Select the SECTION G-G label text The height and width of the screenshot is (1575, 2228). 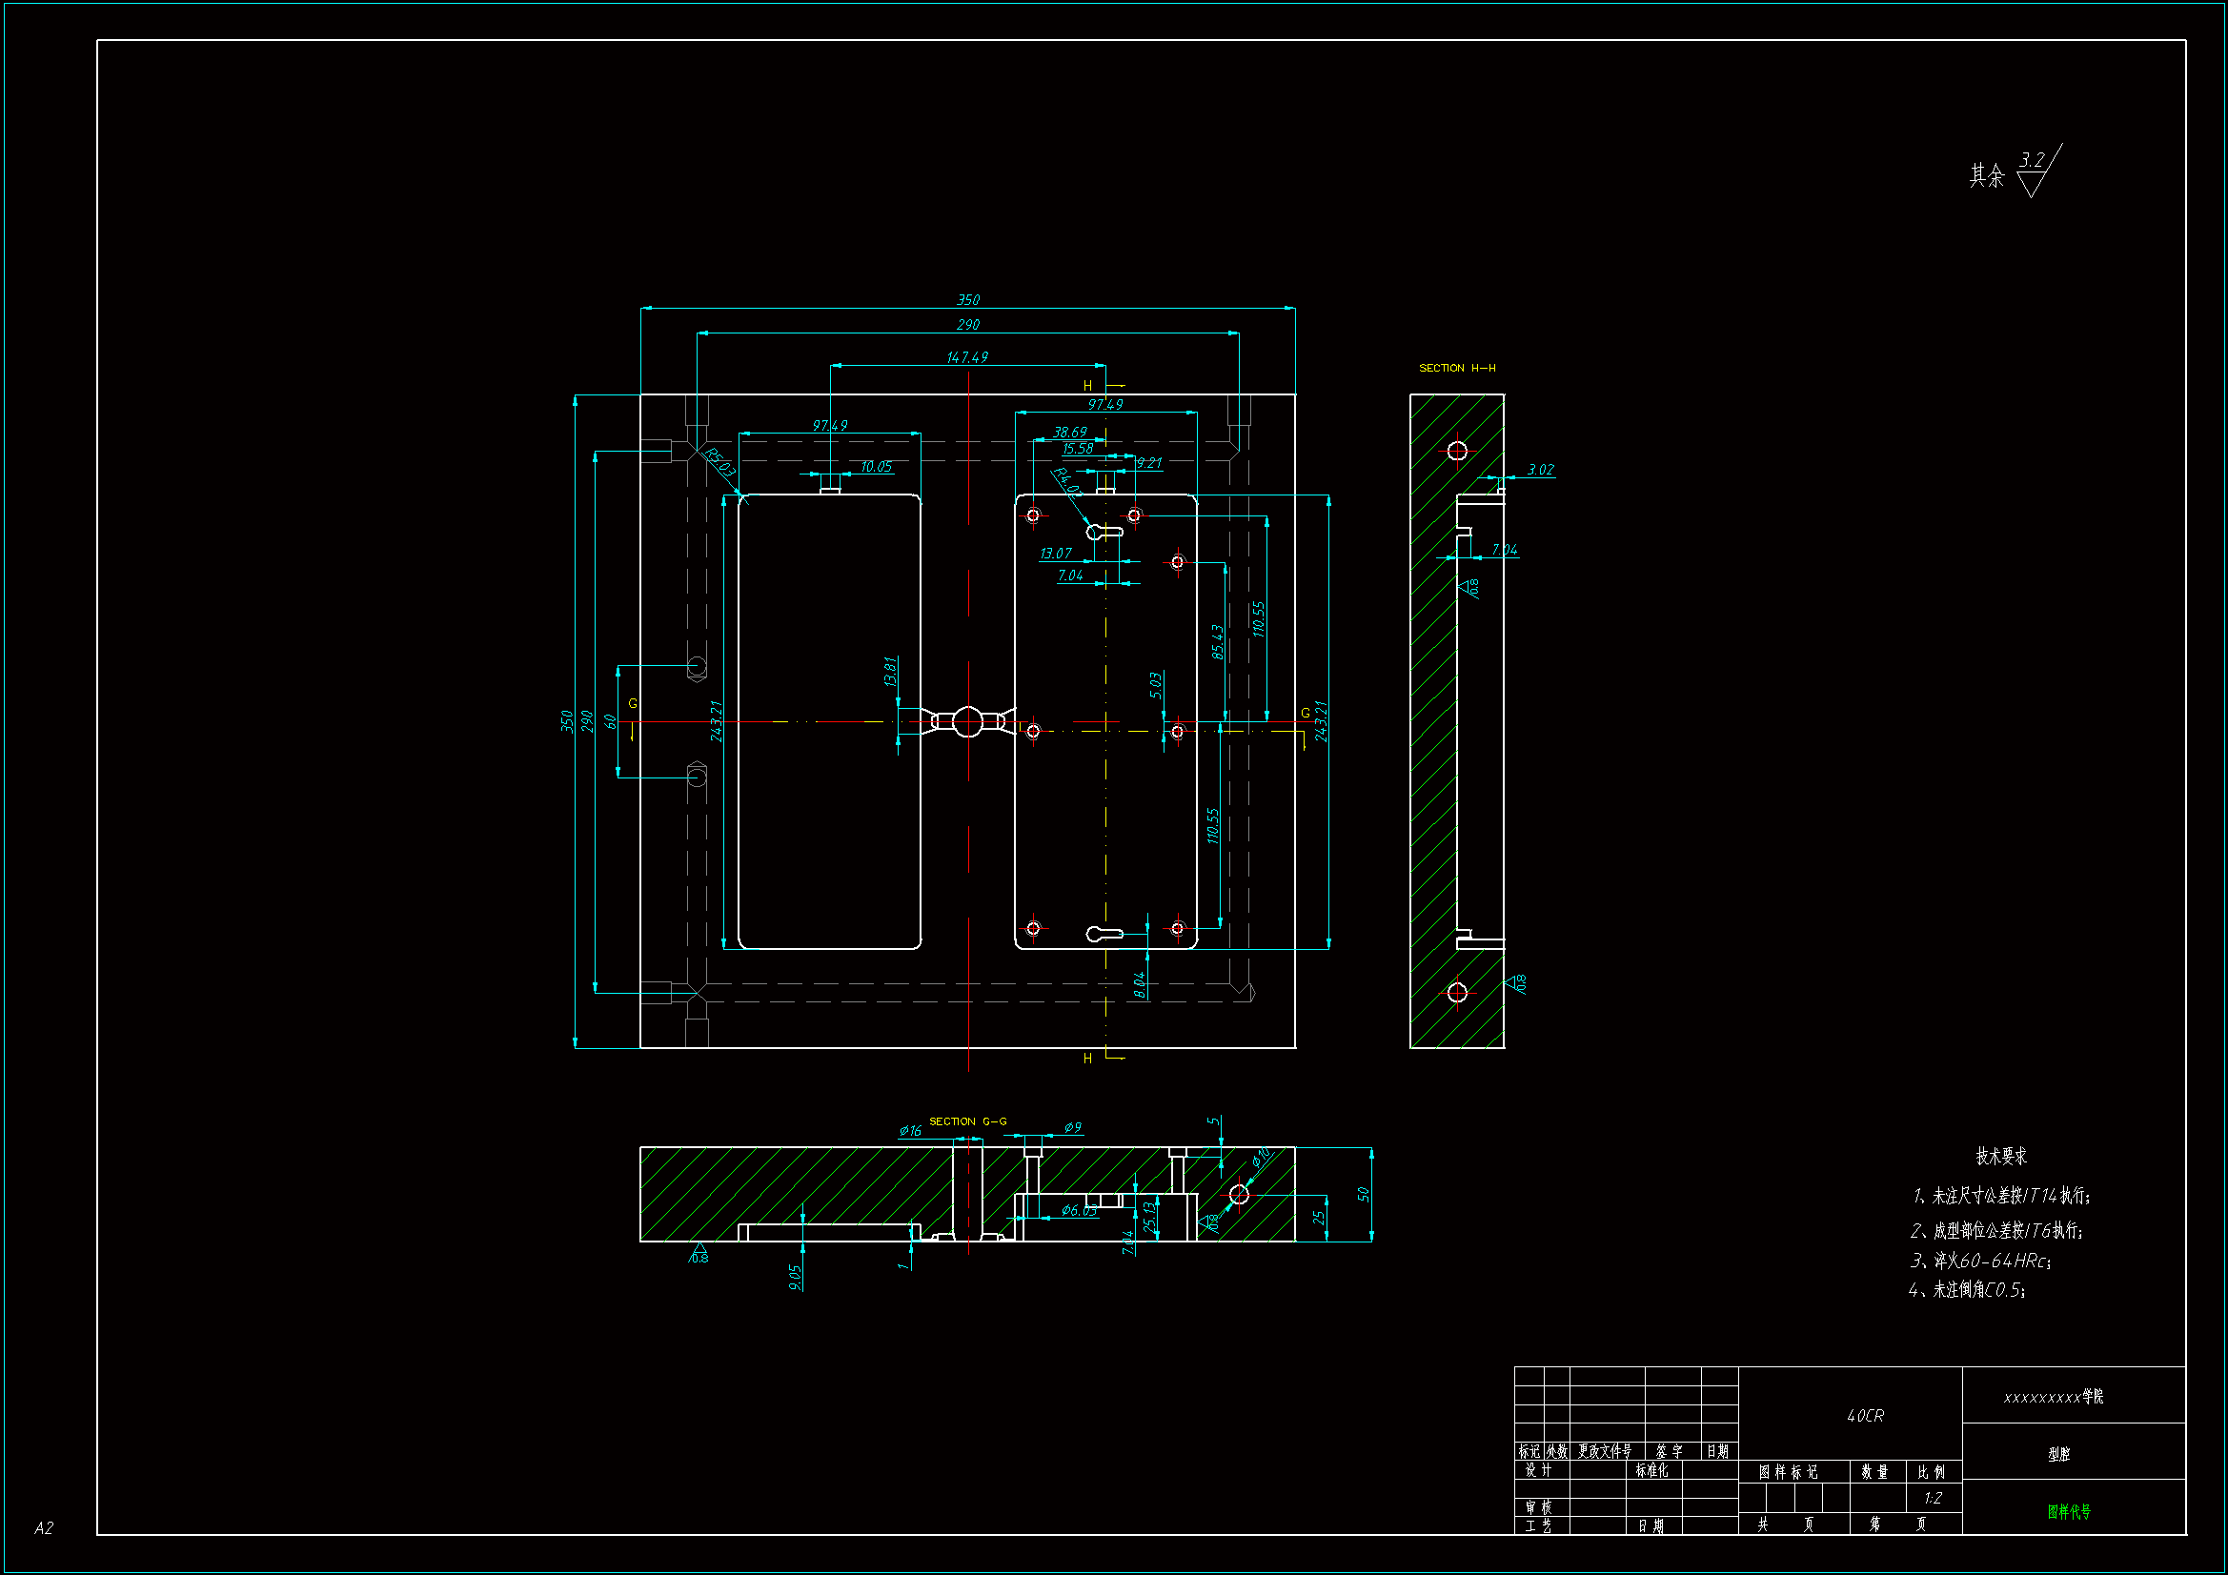click(x=967, y=1121)
